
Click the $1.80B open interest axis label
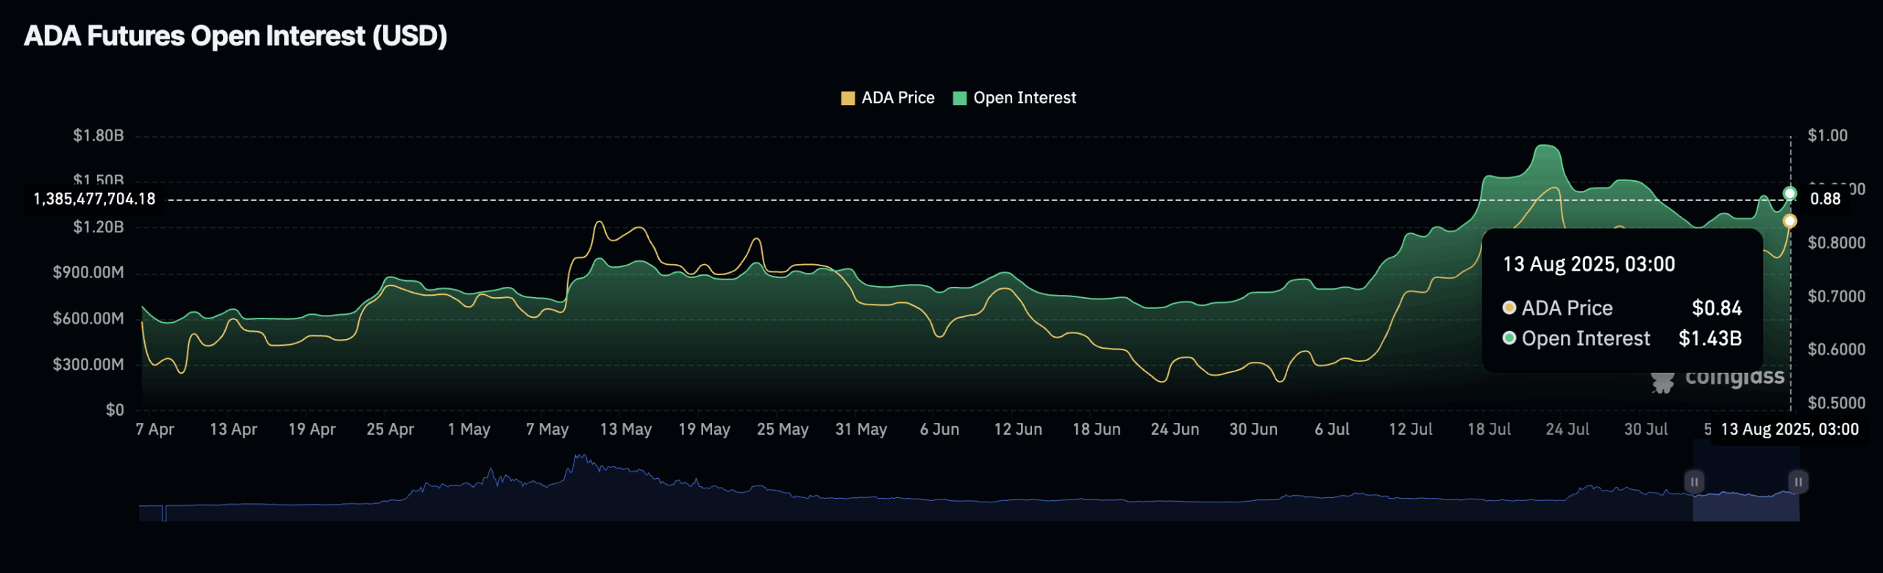99,135
